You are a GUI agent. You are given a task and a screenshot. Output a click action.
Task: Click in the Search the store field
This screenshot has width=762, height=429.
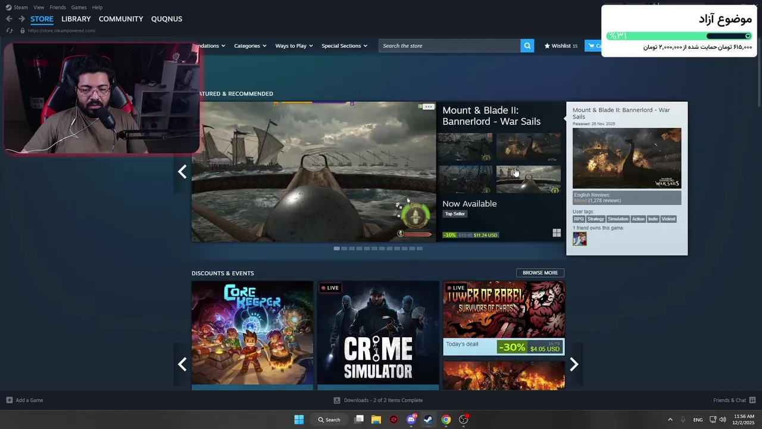449,46
